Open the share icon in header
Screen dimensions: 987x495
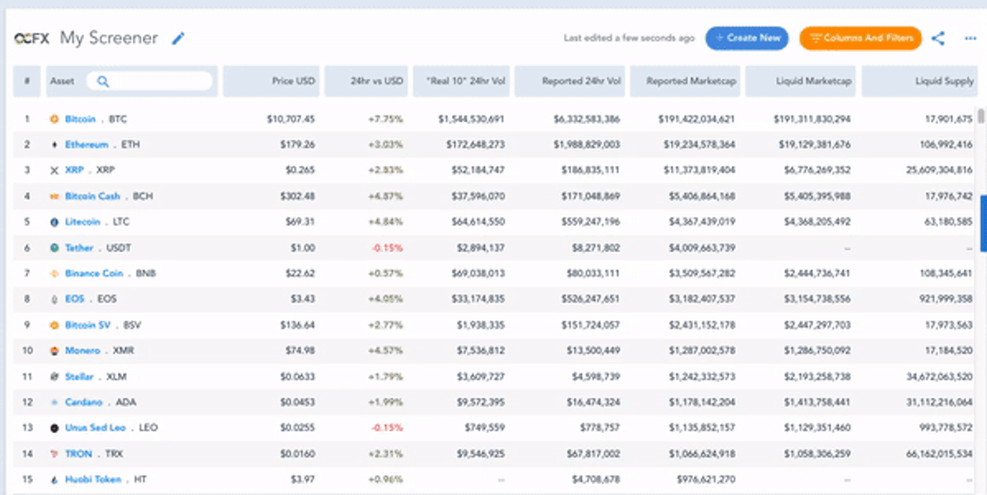938,38
